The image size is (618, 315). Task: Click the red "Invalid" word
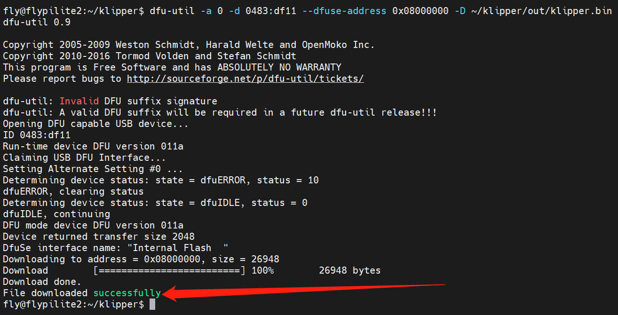click(79, 101)
